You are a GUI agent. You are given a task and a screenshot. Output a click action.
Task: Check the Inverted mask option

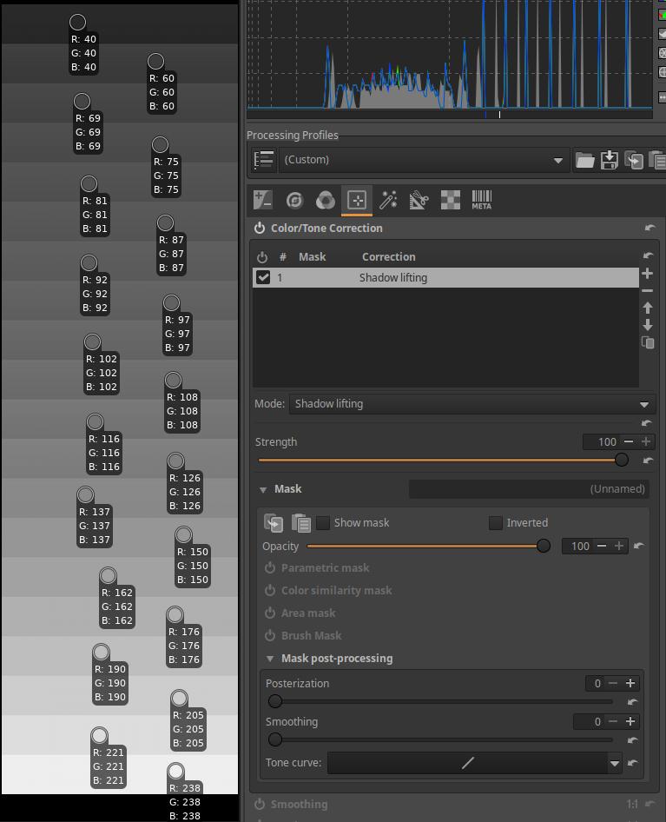coord(496,523)
